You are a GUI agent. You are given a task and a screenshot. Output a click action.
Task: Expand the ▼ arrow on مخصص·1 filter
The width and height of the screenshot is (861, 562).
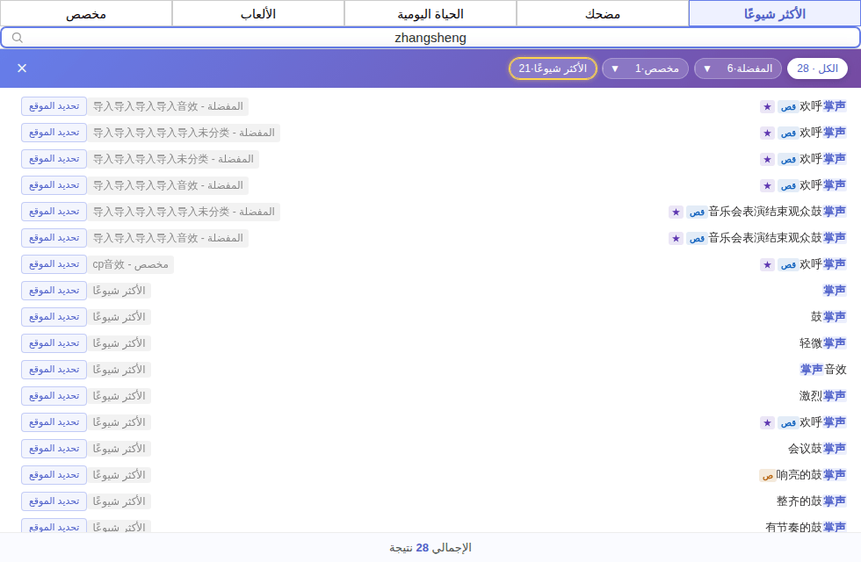click(x=615, y=68)
